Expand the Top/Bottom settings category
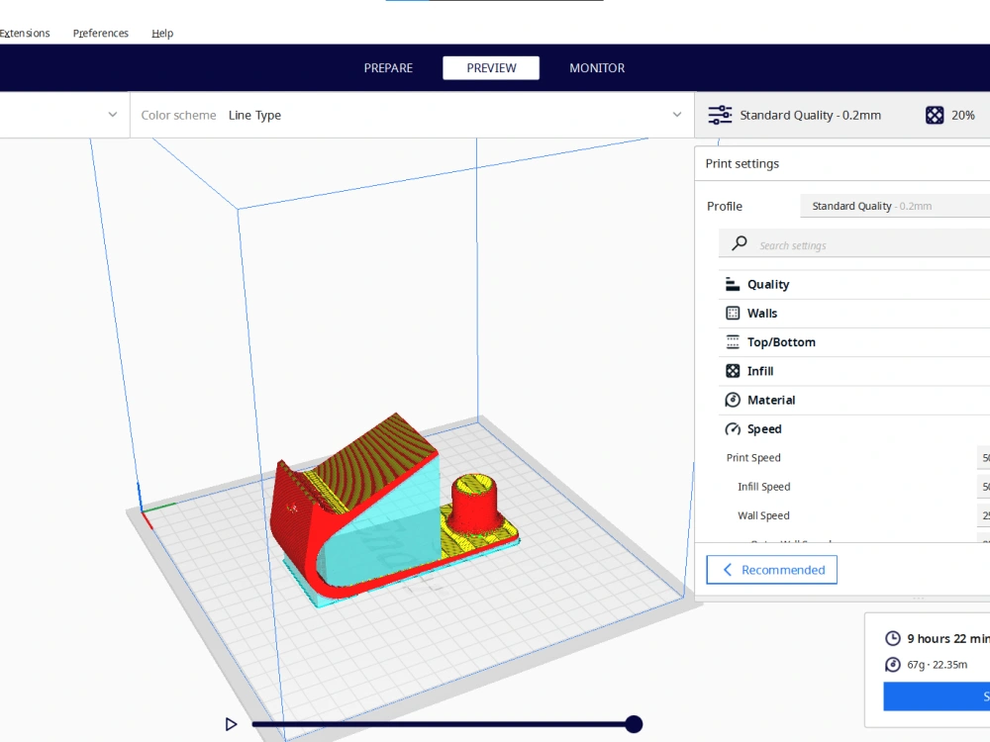The image size is (990, 742). click(x=854, y=342)
